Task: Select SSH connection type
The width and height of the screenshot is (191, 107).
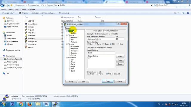Action: coord(111,44)
